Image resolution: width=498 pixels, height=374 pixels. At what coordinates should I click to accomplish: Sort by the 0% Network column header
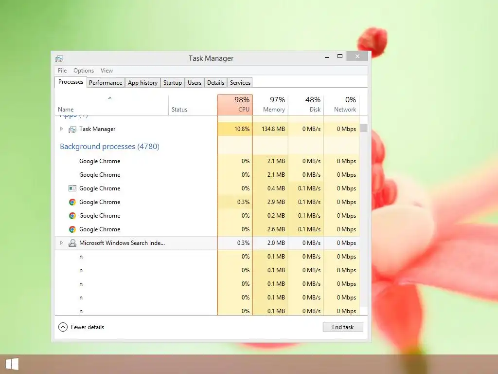[341, 105]
